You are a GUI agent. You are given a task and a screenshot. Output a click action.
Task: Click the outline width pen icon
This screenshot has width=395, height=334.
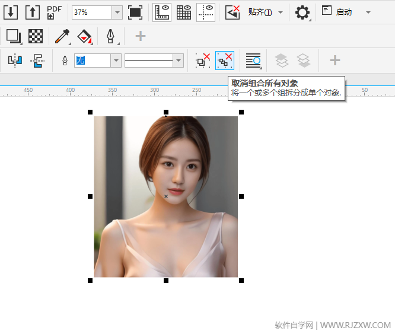point(65,61)
